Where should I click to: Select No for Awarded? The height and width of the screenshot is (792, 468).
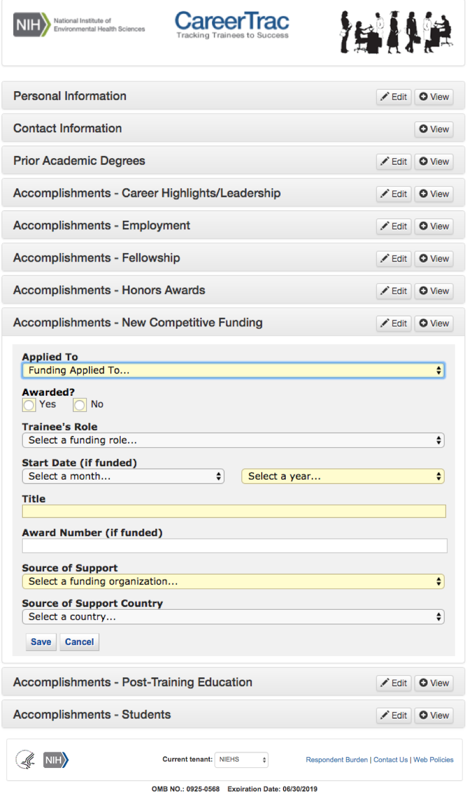coord(81,405)
